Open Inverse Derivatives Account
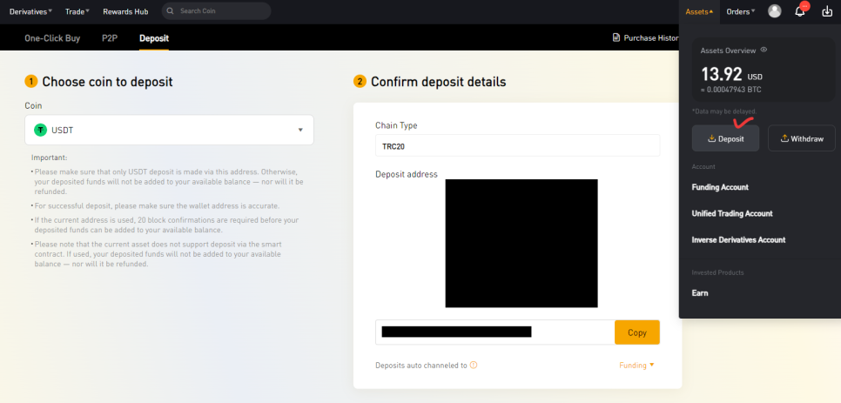This screenshot has width=841, height=403. coord(738,239)
